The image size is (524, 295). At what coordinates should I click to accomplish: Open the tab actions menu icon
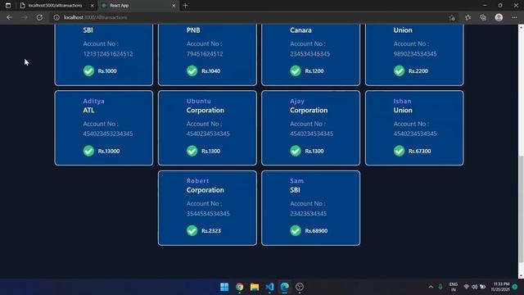[x=8, y=6]
